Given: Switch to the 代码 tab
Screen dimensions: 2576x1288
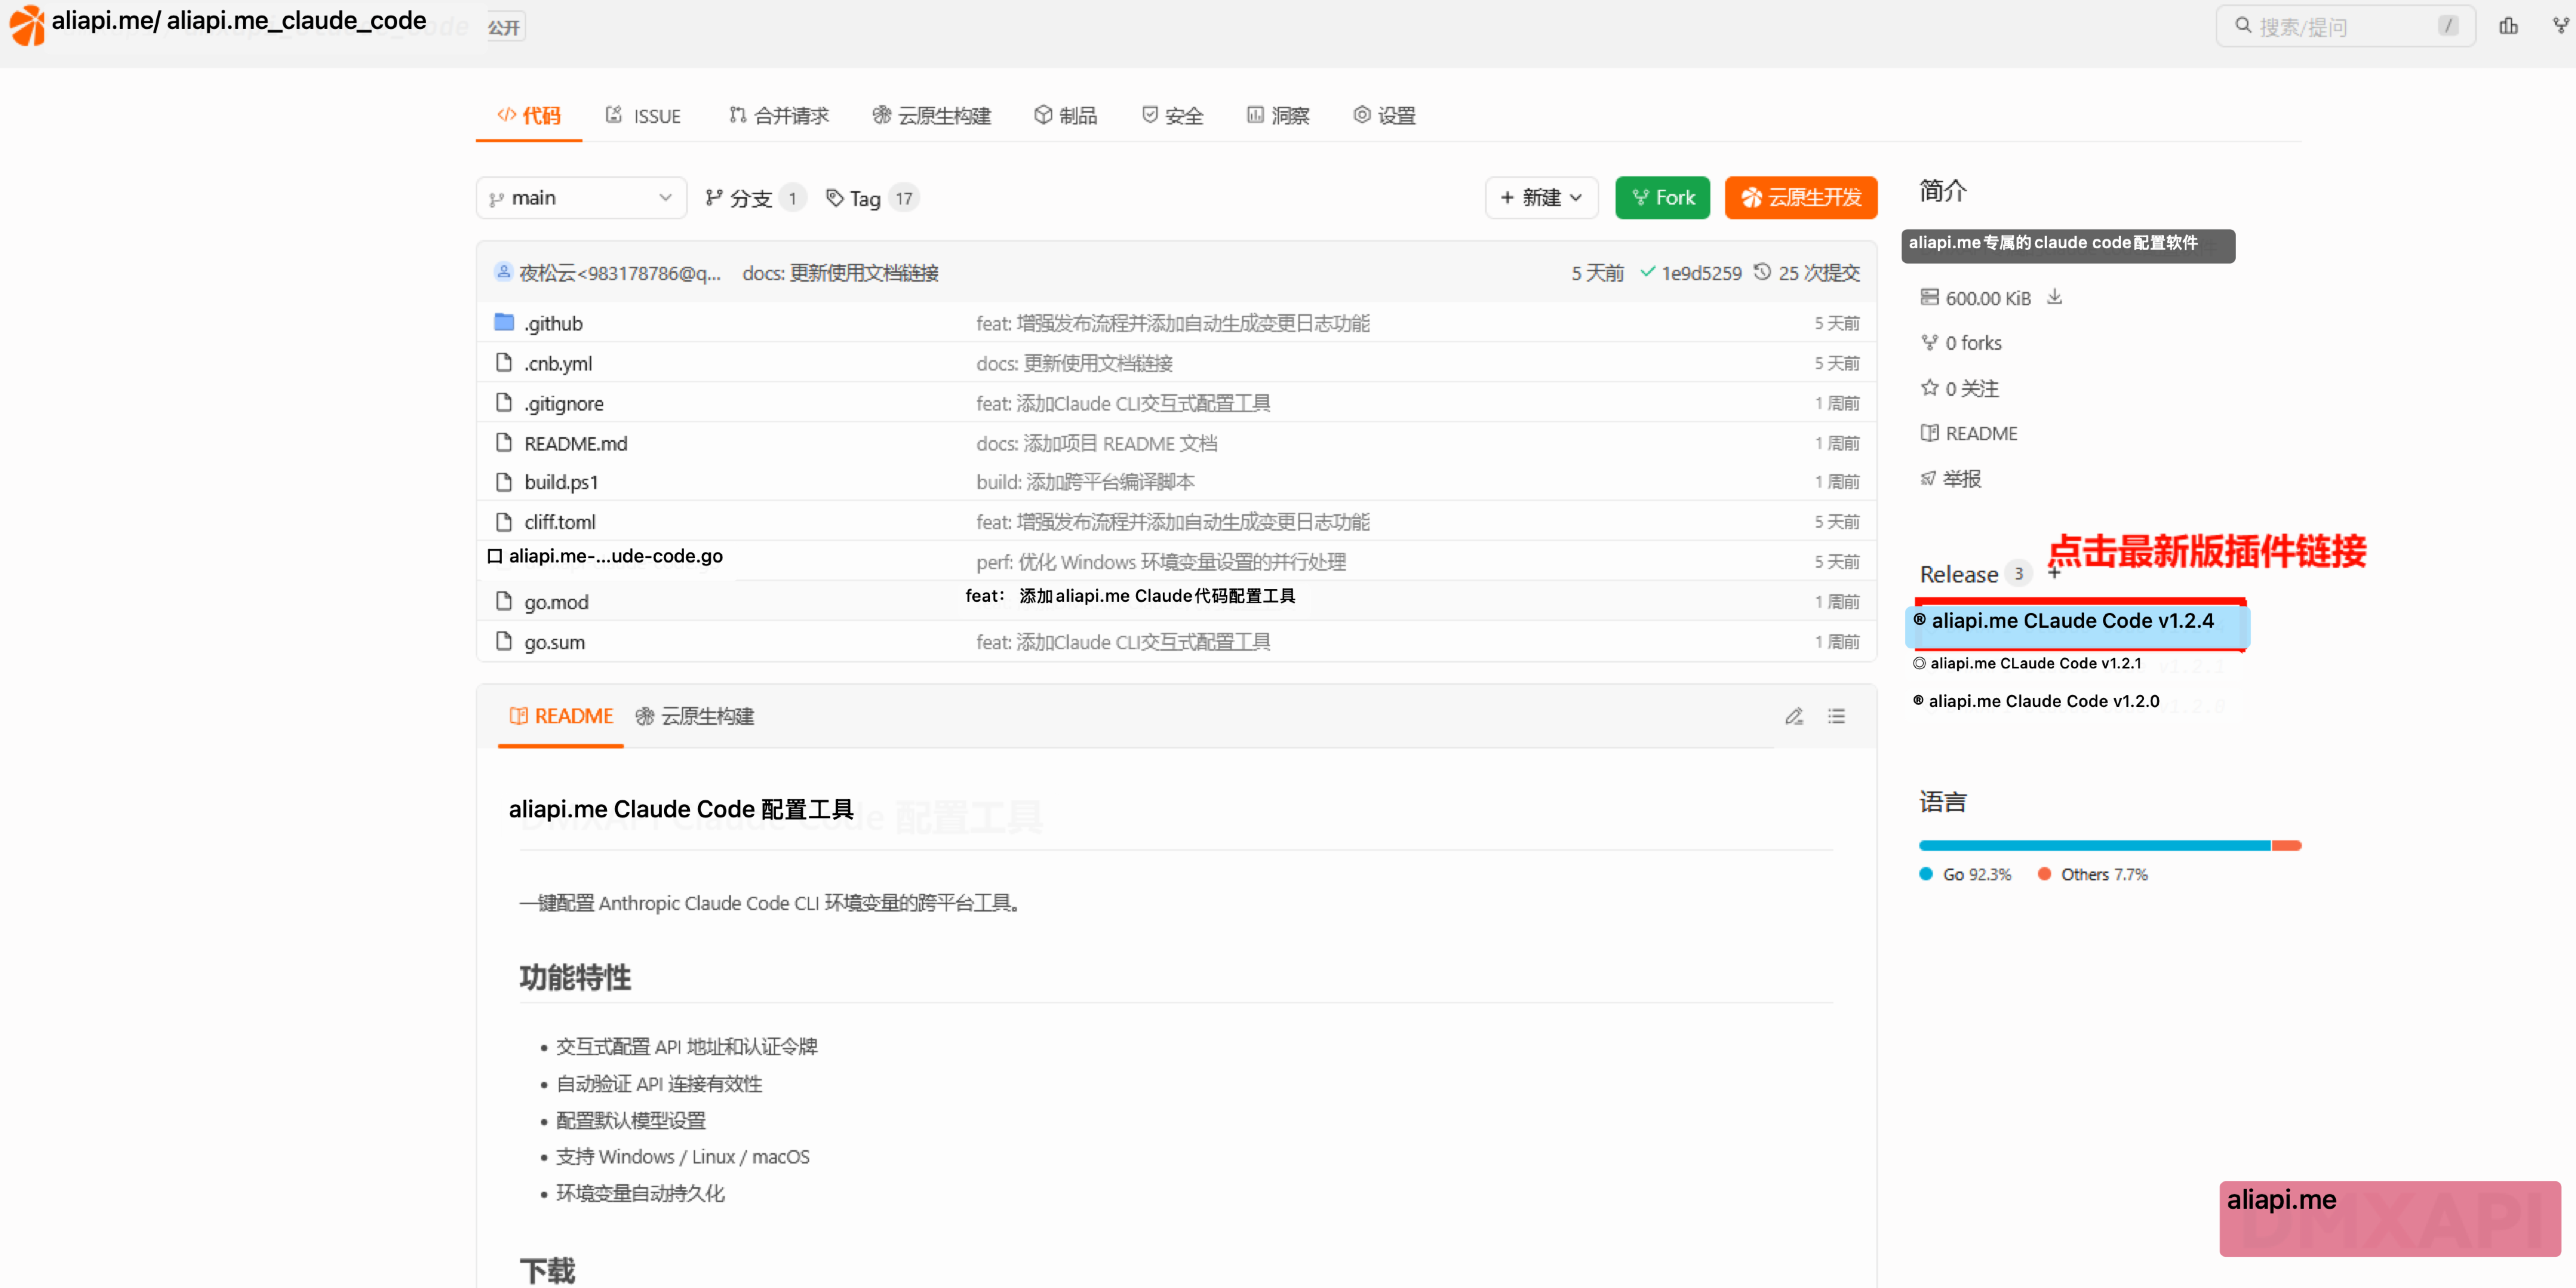Looking at the screenshot, I should click(x=529, y=116).
